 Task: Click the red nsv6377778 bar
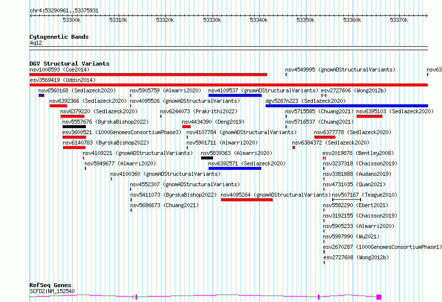(325, 137)
